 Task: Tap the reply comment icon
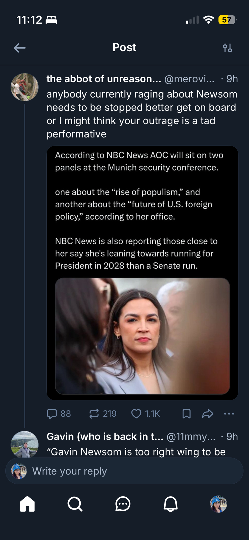tap(52, 414)
